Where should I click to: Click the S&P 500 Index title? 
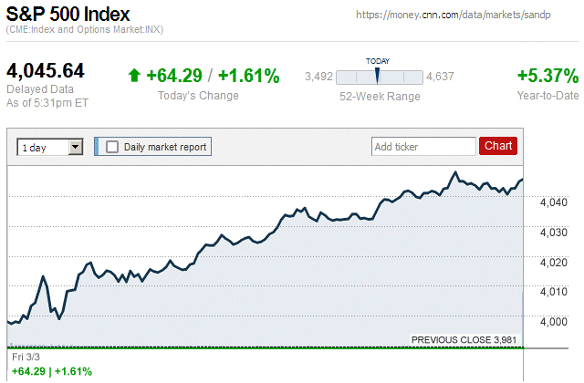[x=68, y=15]
